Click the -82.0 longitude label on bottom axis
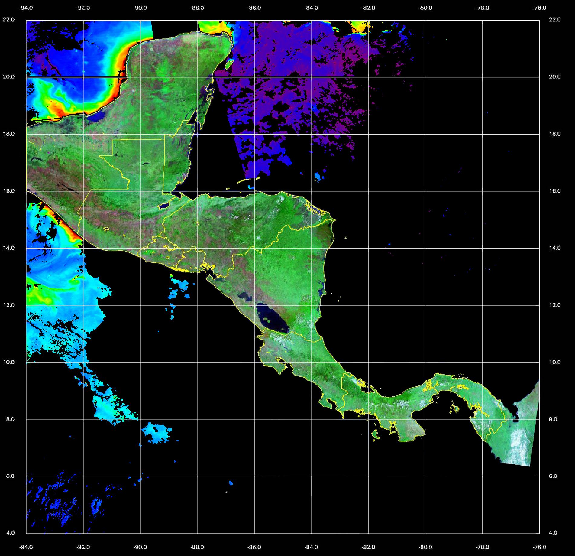Screen dimensions: 575x556 tap(368, 547)
